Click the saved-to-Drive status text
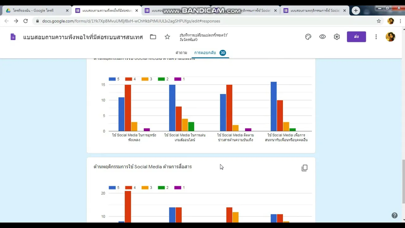The height and width of the screenshot is (228, 405). coord(203,37)
